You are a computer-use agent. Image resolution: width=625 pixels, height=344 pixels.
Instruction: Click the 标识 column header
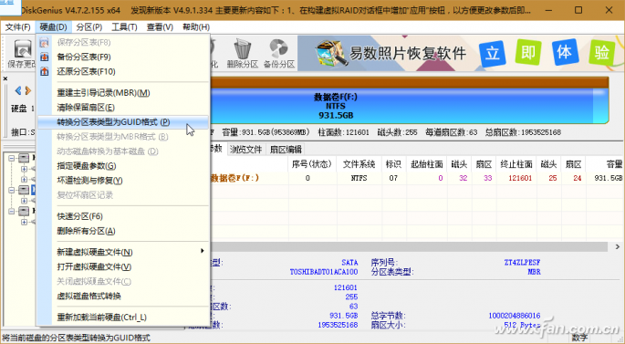click(x=393, y=164)
